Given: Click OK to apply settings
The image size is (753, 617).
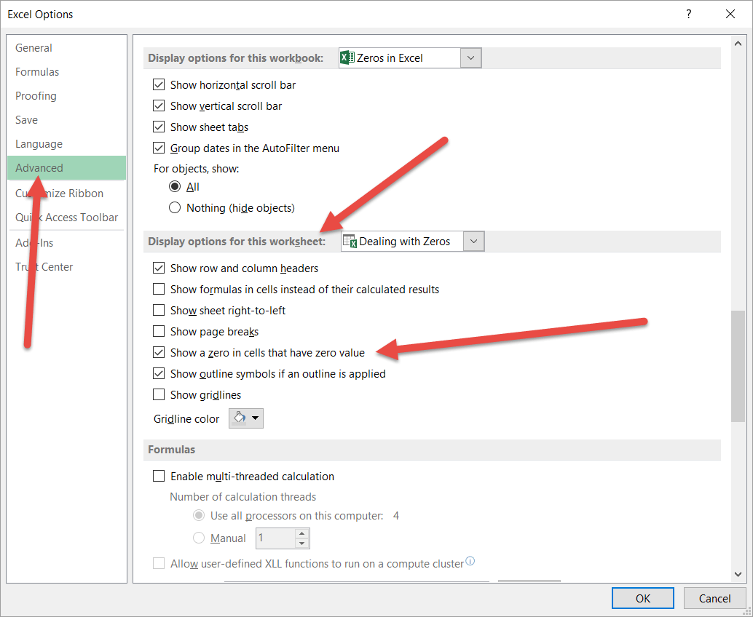Looking at the screenshot, I should pyautogui.click(x=642, y=598).
